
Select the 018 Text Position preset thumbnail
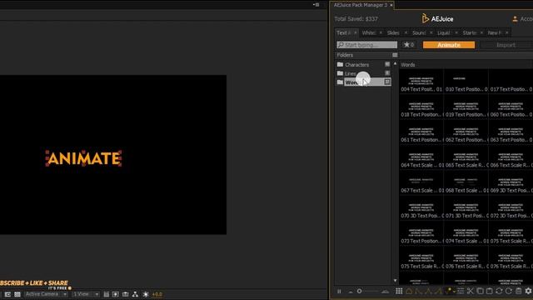pyautogui.click(x=421, y=107)
